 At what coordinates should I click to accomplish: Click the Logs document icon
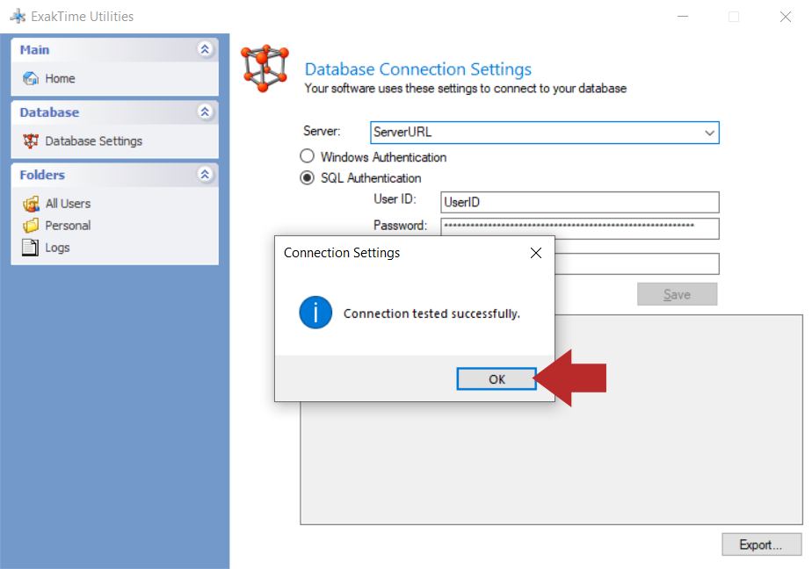[x=30, y=248]
